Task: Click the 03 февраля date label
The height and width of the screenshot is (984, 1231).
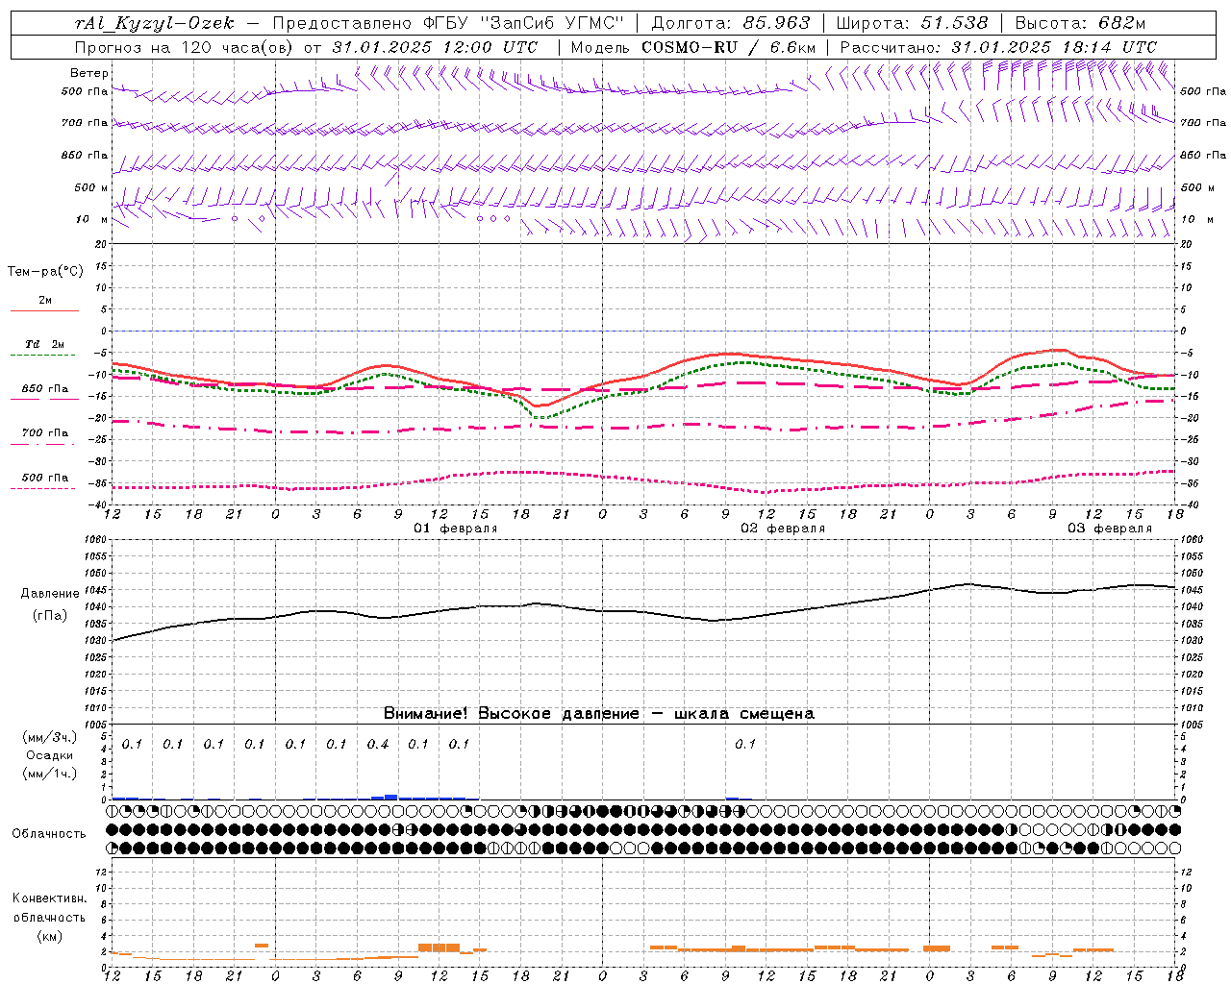Action: click(1110, 529)
